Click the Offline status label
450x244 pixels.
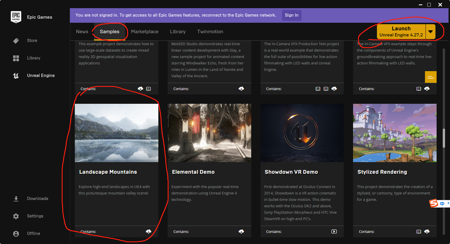point(33,234)
